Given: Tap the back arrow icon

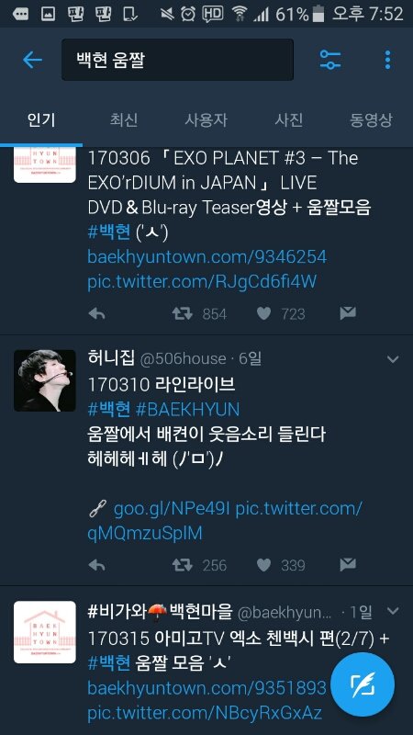Looking at the screenshot, I should pyautogui.click(x=32, y=60).
